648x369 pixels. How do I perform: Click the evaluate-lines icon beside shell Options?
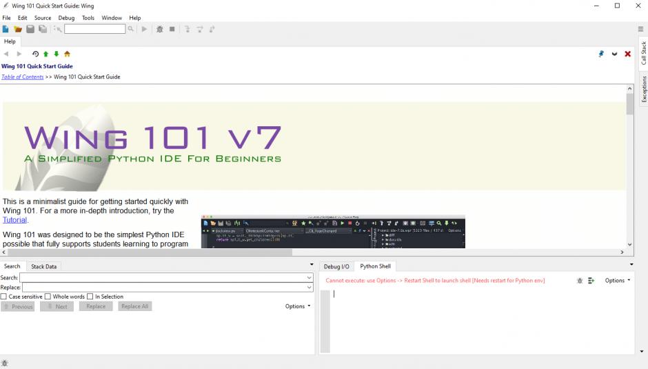click(591, 281)
